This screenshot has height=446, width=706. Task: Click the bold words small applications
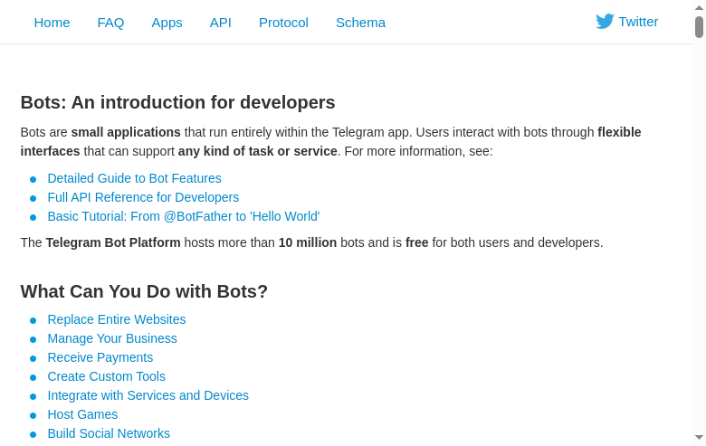[126, 132]
